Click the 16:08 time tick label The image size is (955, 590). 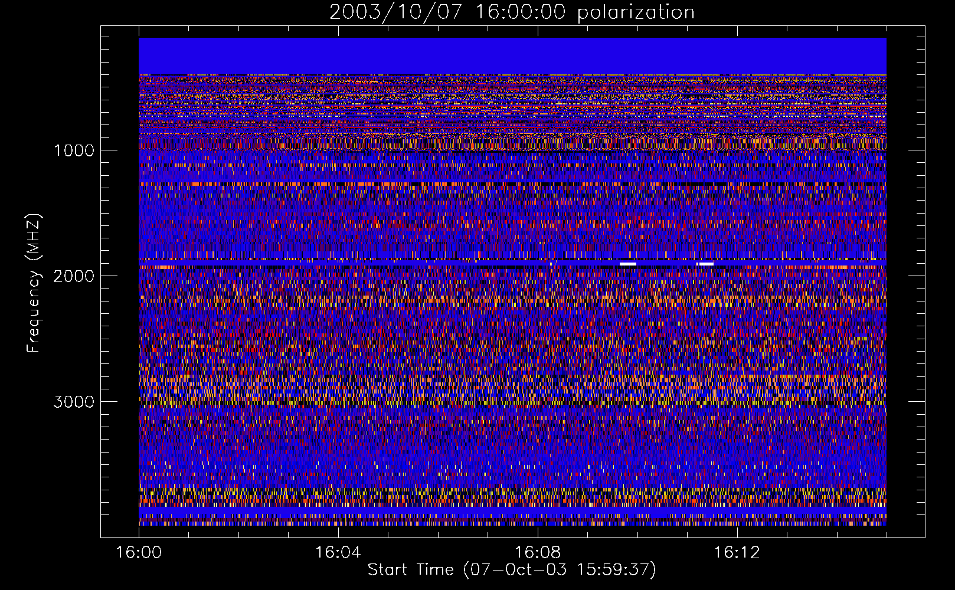click(x=537, y=553)
